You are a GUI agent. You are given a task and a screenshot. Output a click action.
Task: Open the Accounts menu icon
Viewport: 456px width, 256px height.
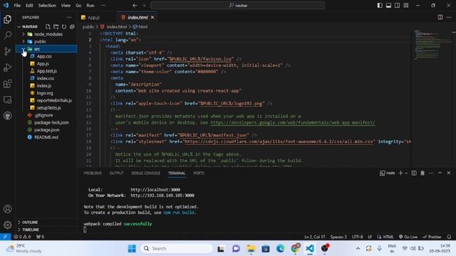pos(8,209)
